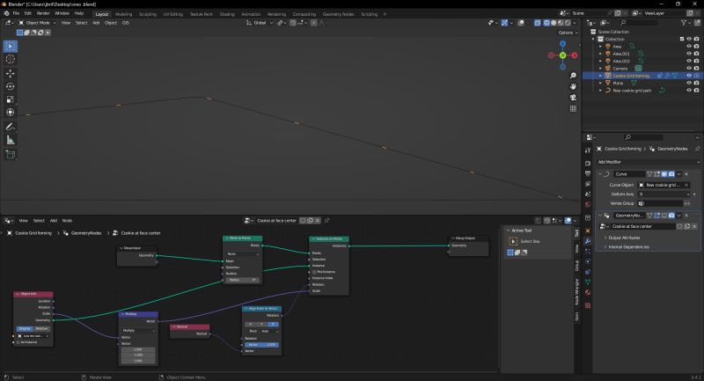Click the viewport pan hand icon

click(x=573, y=86)
